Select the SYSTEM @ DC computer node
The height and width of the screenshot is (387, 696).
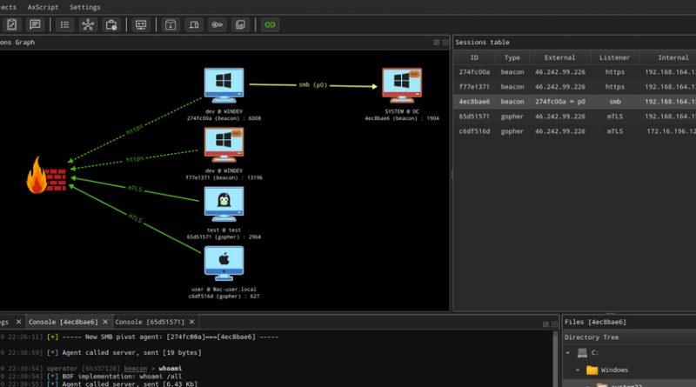pyautogui.click(x=403, y=87)
